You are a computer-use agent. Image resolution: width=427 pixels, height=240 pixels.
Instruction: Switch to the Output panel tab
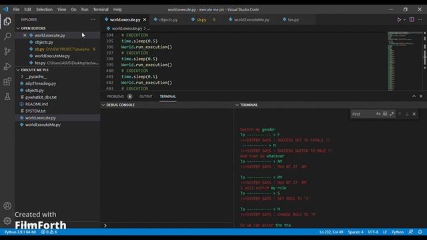tap(145, 96)
